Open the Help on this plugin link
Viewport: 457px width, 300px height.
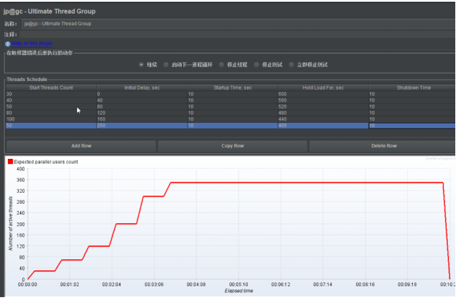tap(32, 44)
